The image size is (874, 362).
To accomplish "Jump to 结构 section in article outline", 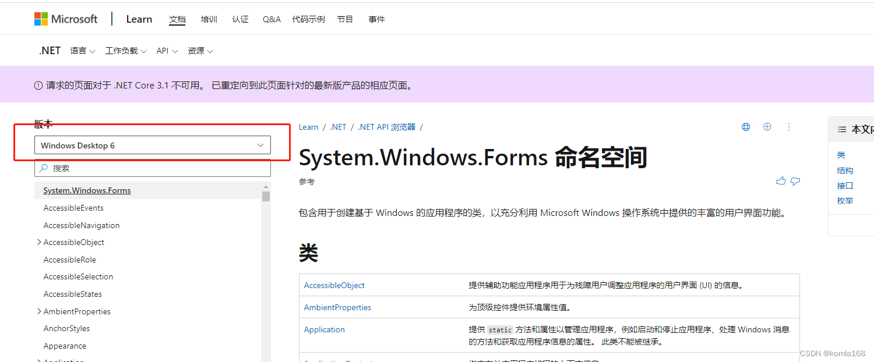I will [845, 171].
